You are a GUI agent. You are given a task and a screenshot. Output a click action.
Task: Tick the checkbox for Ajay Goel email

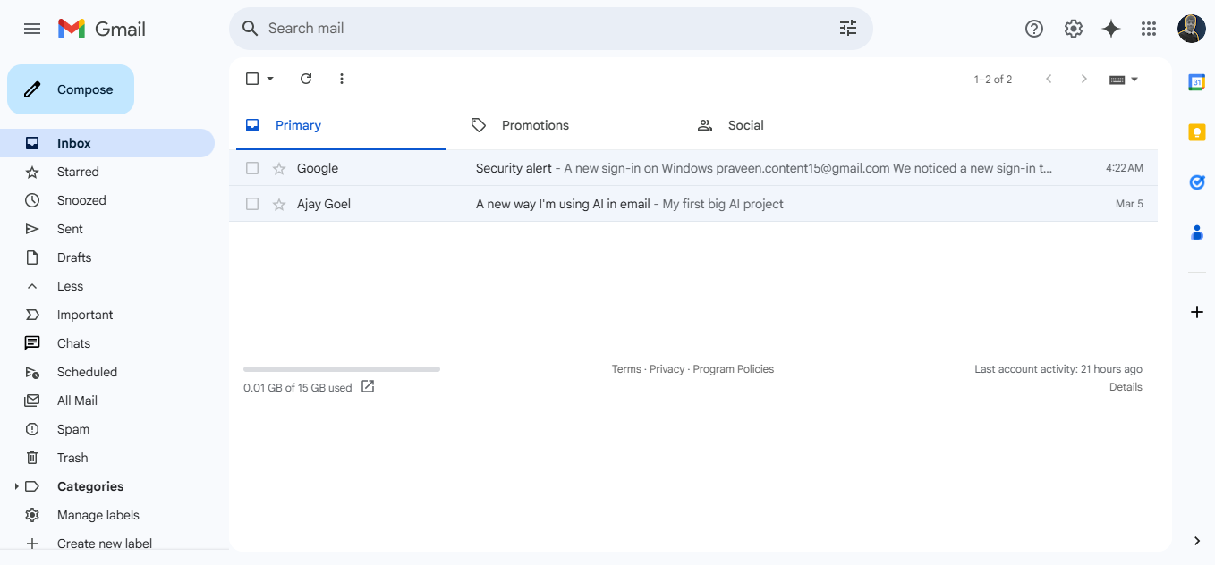252,204
